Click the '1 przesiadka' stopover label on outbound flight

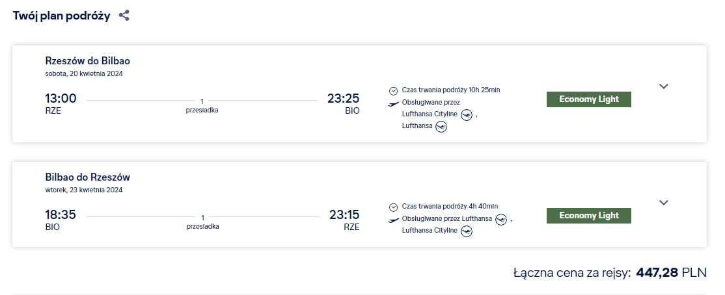202,106
